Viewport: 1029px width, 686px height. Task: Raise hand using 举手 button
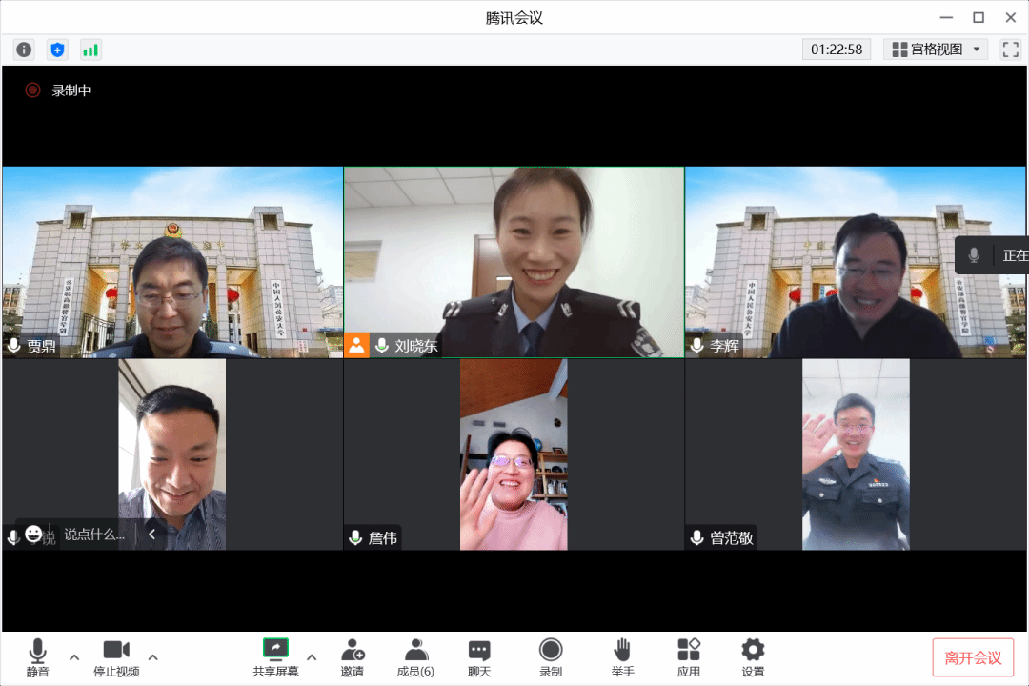pos(622,657)
